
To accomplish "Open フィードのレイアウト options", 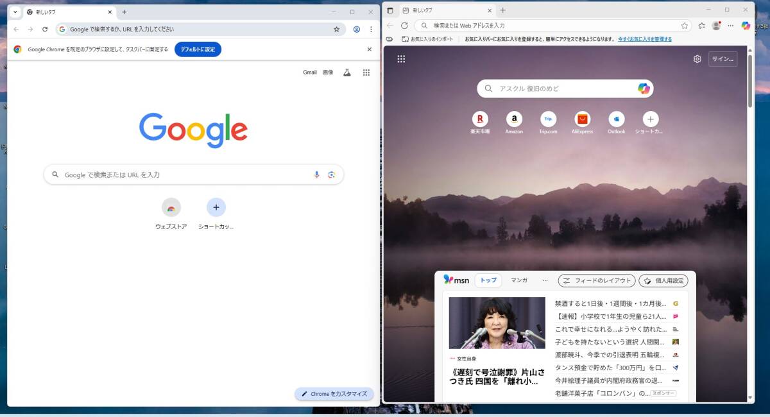I will [597, 280].
